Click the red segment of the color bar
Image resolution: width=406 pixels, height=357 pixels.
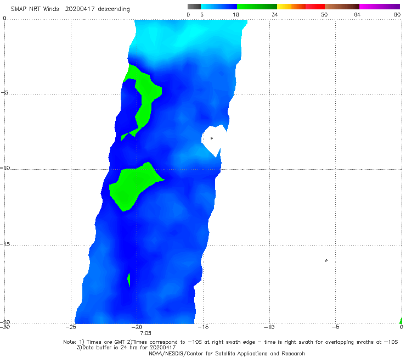(315, 7)
